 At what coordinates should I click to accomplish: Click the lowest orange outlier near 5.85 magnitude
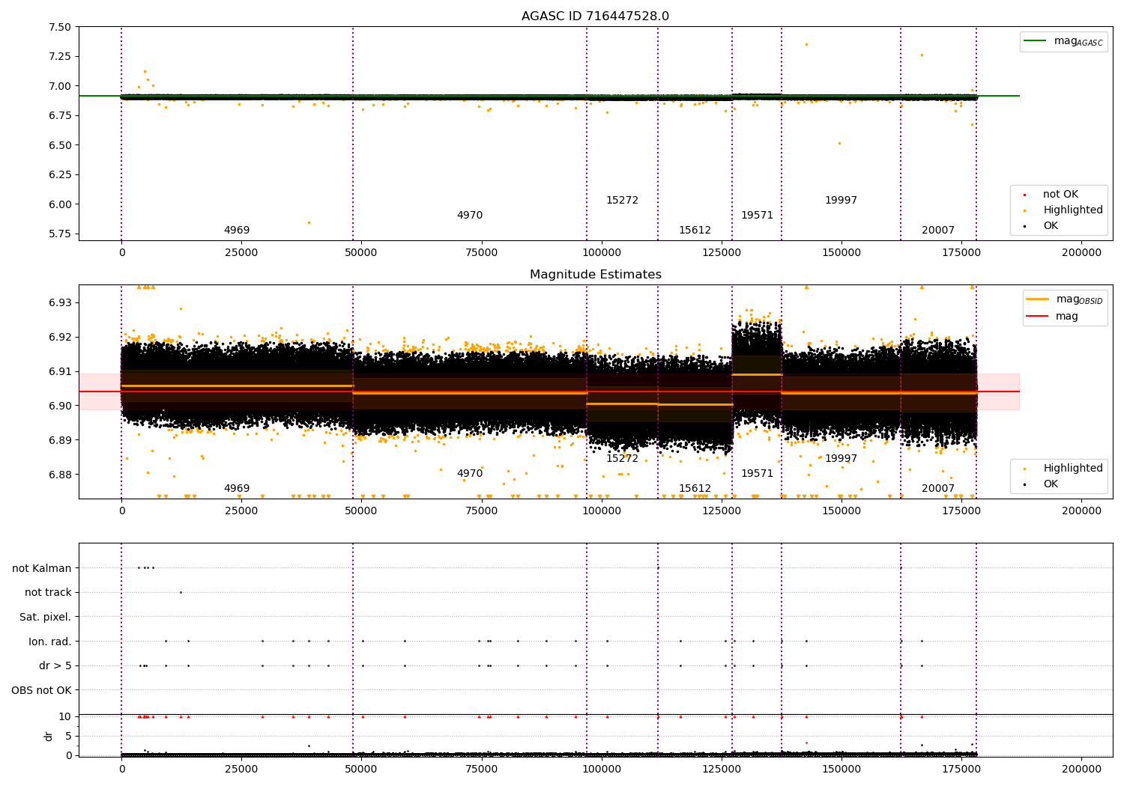pos(309,222)
